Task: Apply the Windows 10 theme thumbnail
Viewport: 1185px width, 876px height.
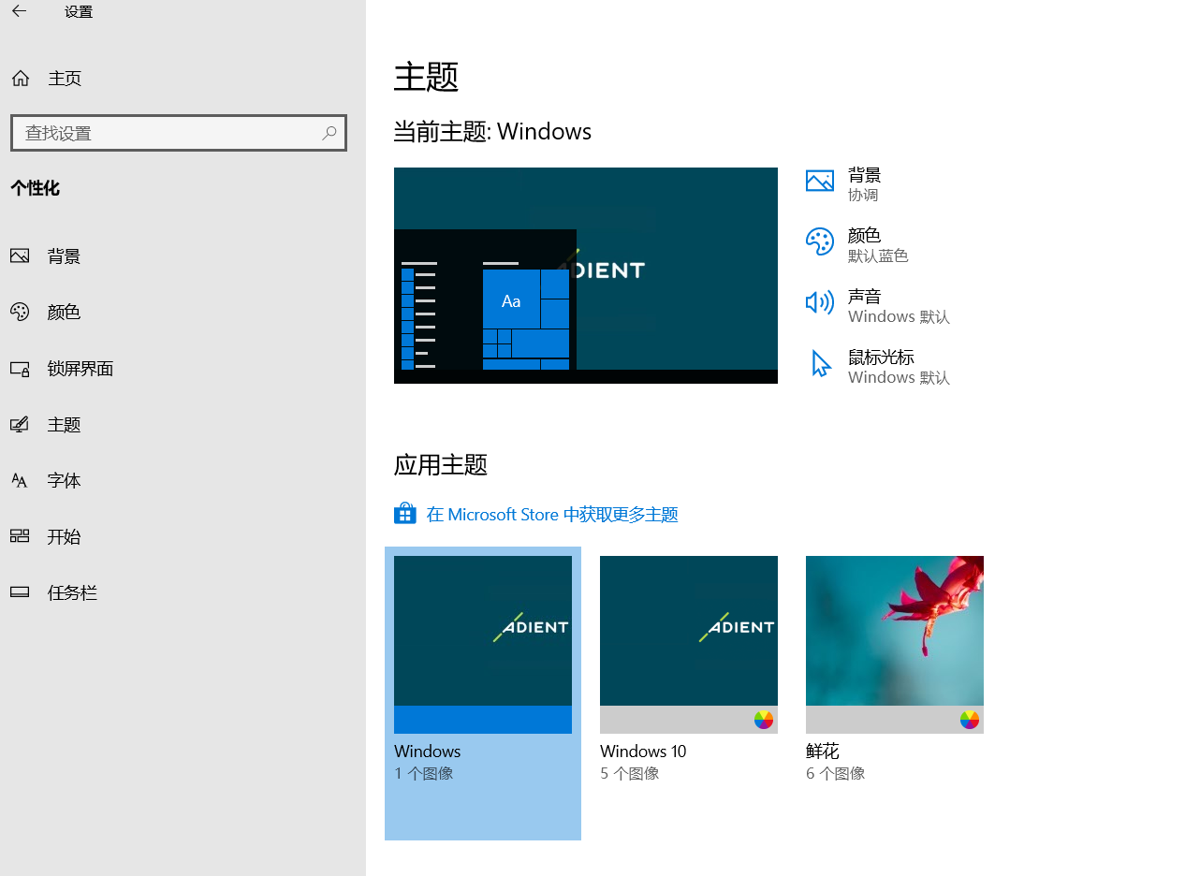Action: tap(689, 645)
